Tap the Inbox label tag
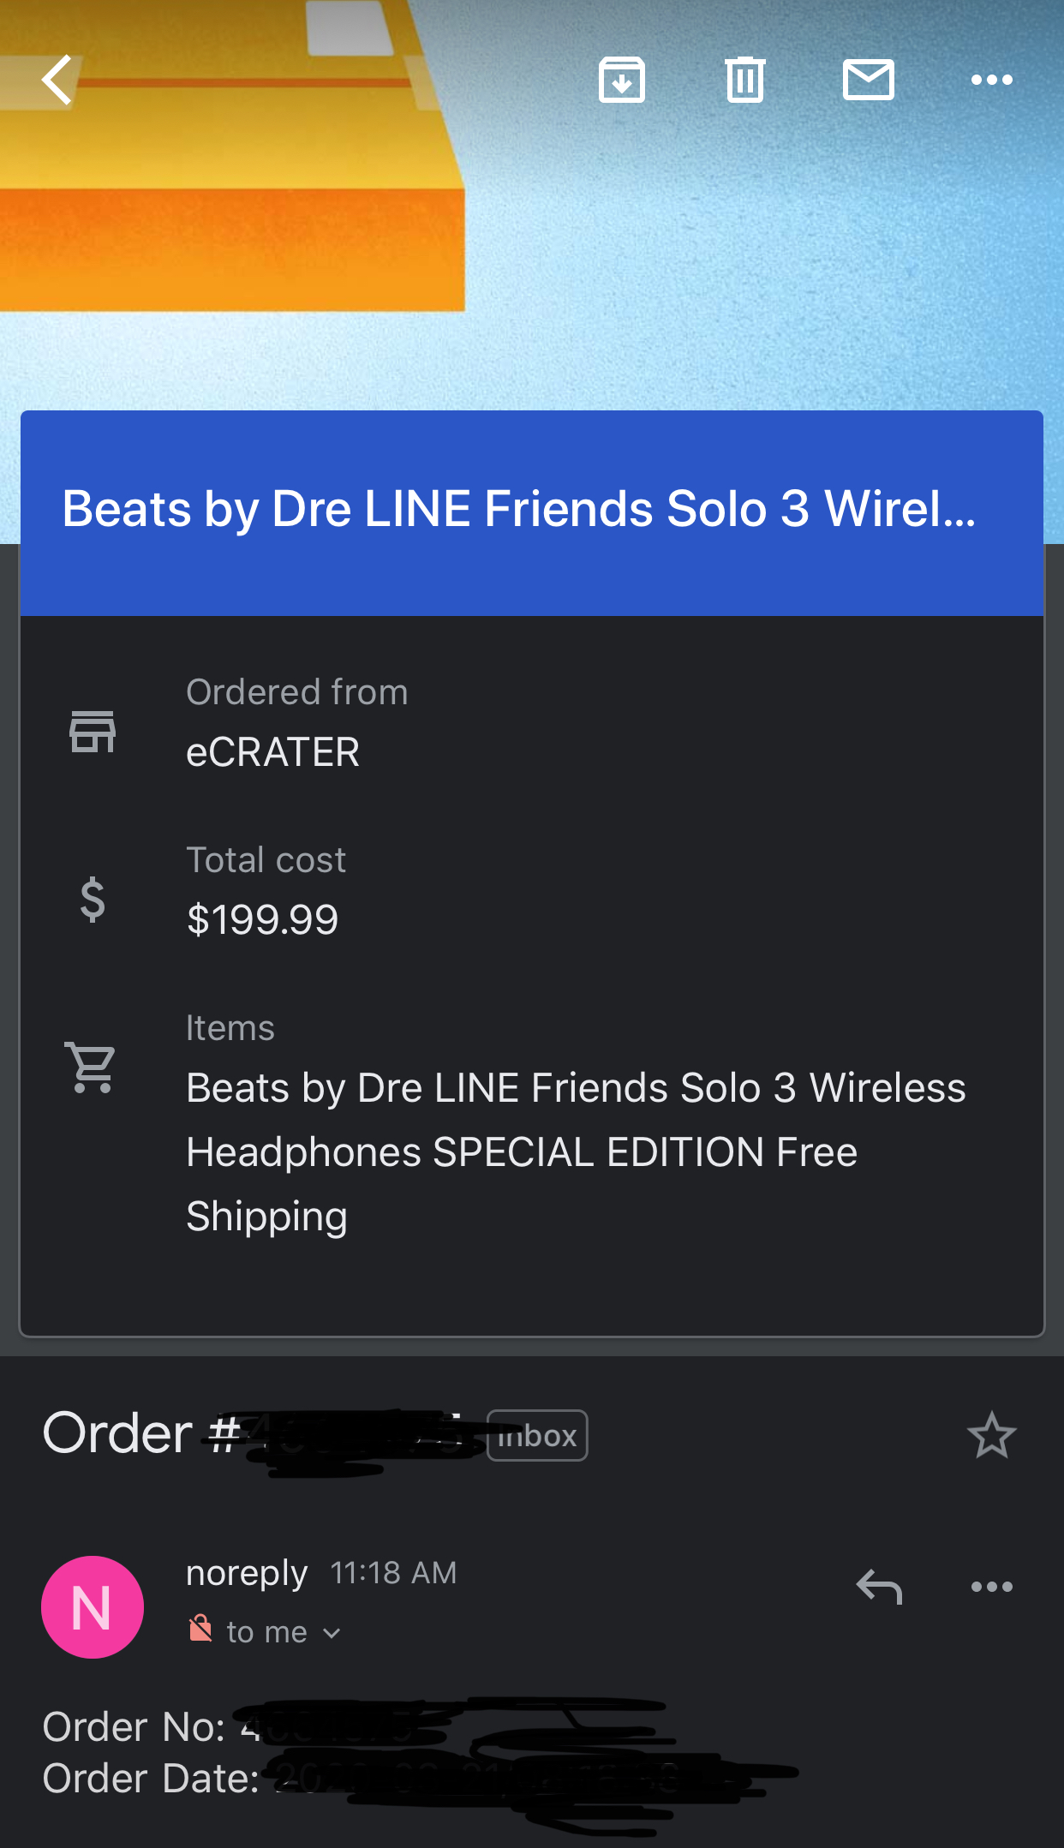This screenshot has height=1848, width=1064. tap(537, 1435)
